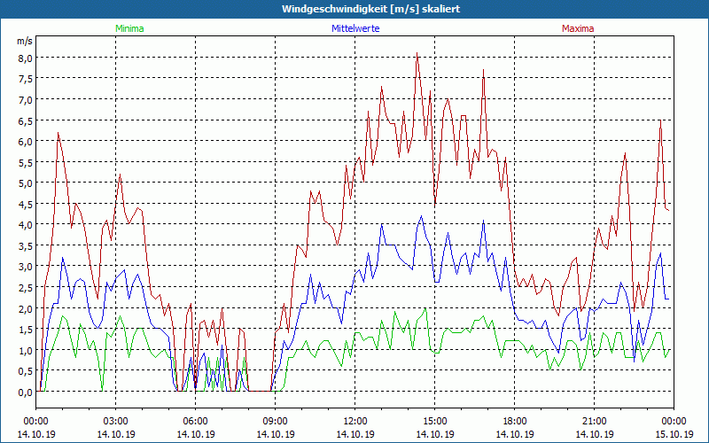The width and height of the screenshot is (709, 443).
Task: Select the Mittelwerte legend label
Action: point(355,28)
